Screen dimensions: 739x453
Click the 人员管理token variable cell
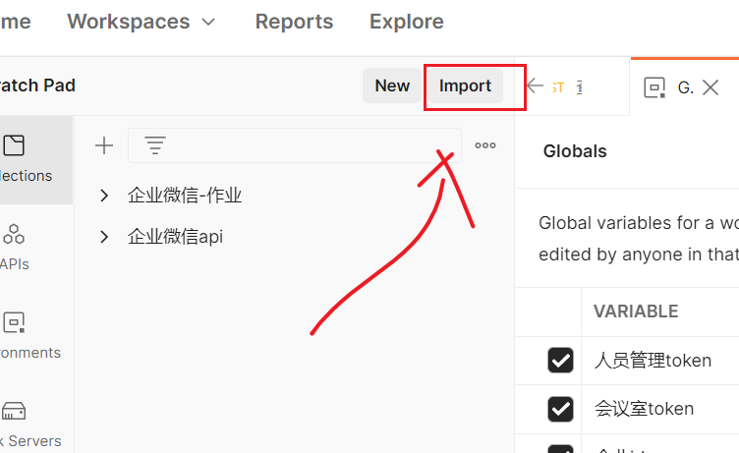coord(659,361)
